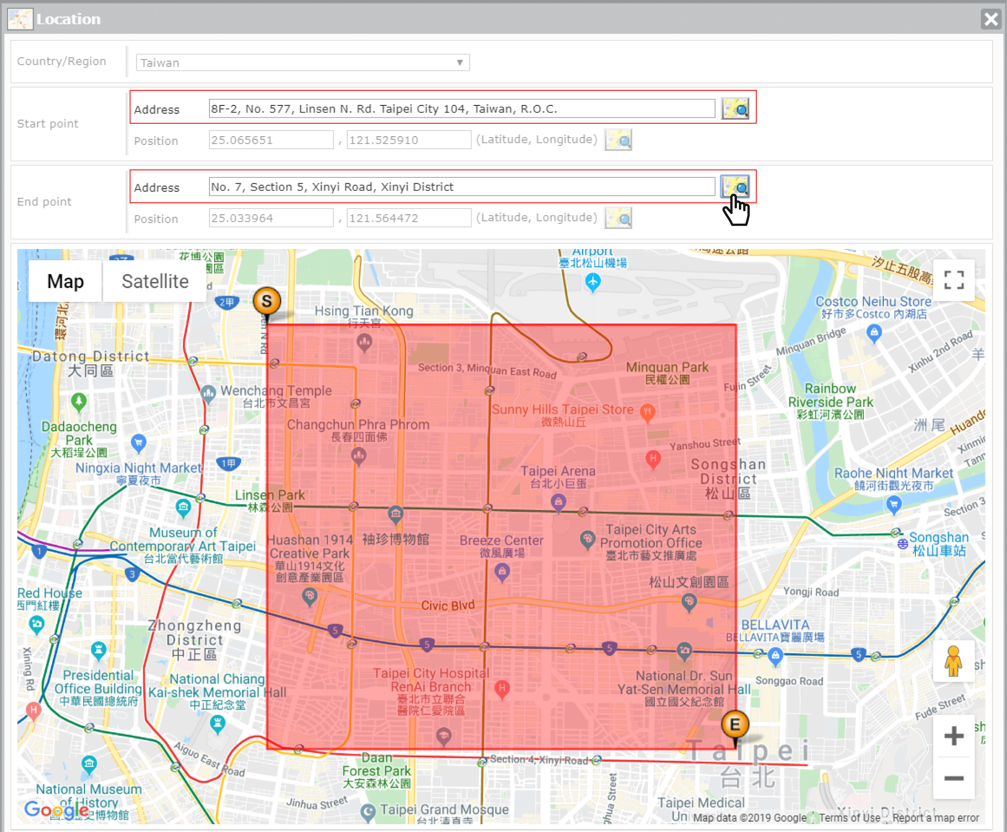Screen dimensions: 1007x832
Task: Click start point longitude field 121.525910
Action: click(x=409, y=140)
